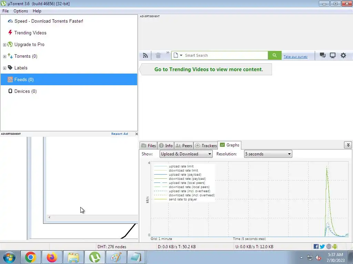Click the Torrents up-down arrows icon

click(x=10, y=56)
